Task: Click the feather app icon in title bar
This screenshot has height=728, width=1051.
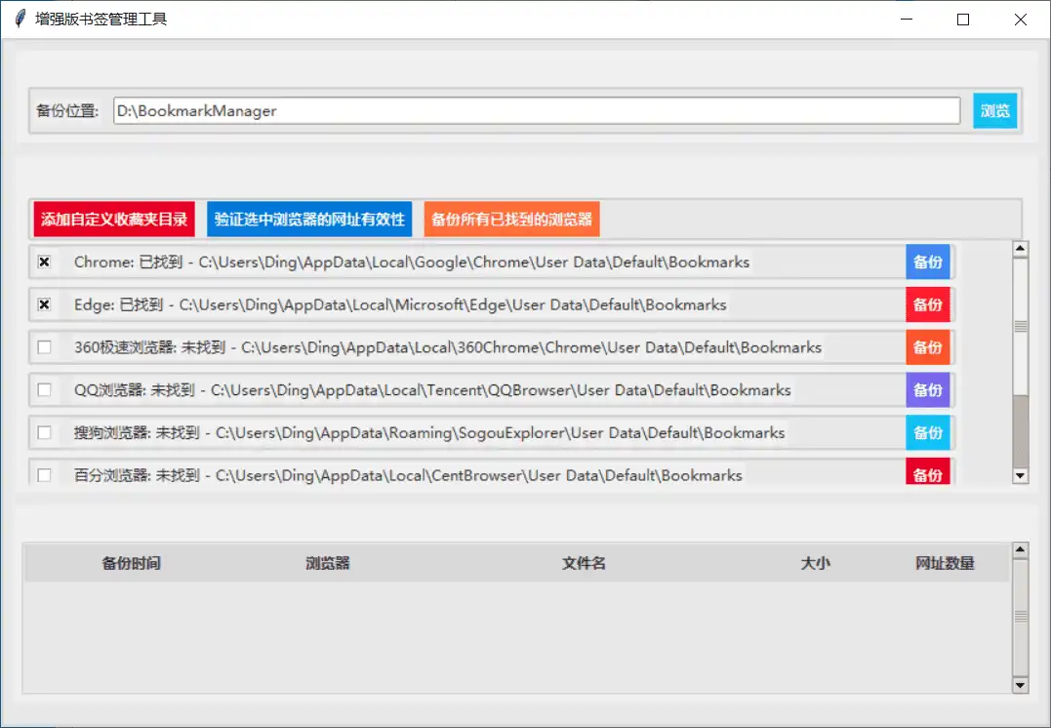Action: pyautogui.click(x=20, y=19)
